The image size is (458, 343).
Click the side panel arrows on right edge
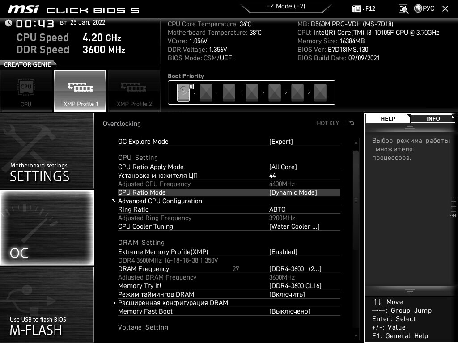tap(453, 216)
